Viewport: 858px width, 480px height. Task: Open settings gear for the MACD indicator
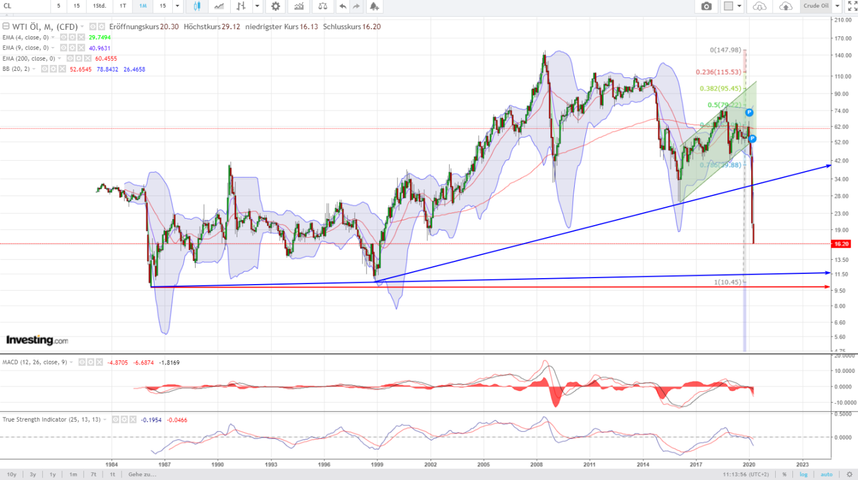pyautogui.click(x=91, y=362)
